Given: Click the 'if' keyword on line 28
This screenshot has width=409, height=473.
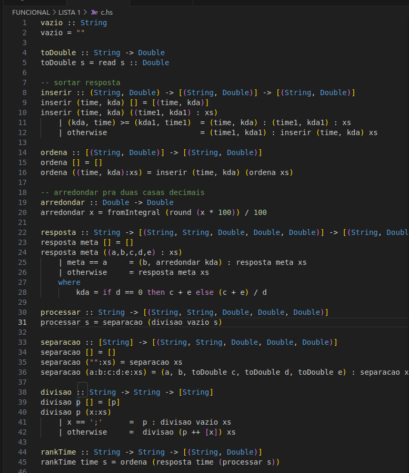Looking at the screenshot, I should click(107, 292).
